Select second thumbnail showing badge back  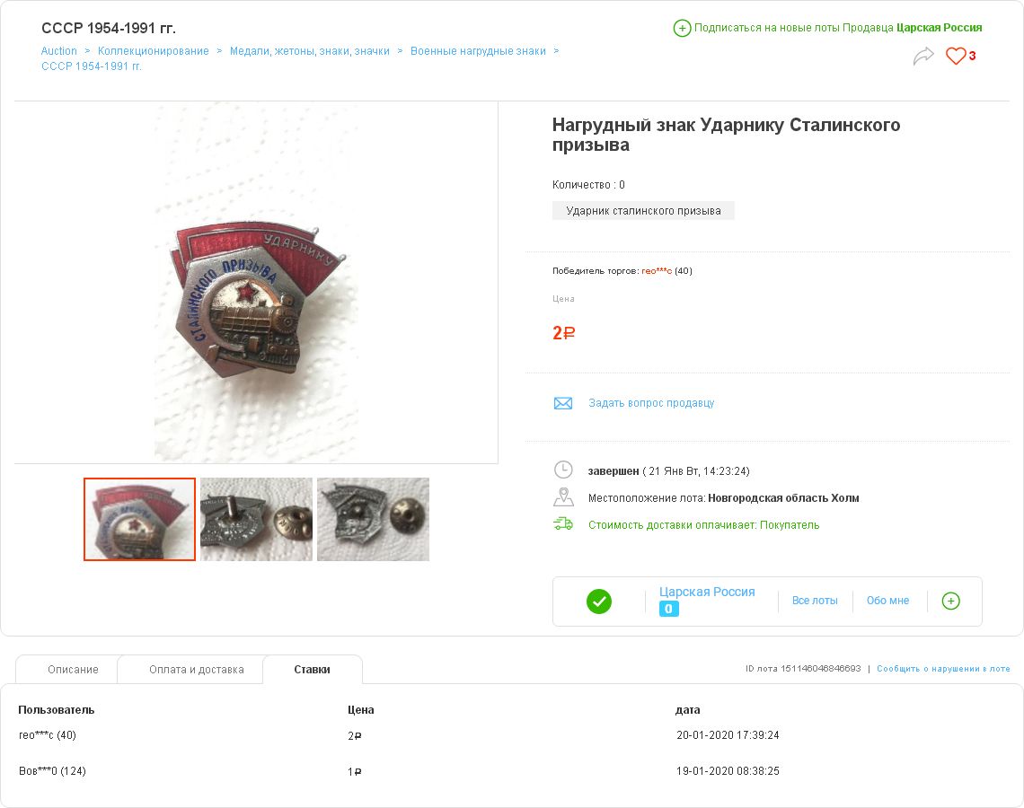pyautogui.click(x=257, y=520)
